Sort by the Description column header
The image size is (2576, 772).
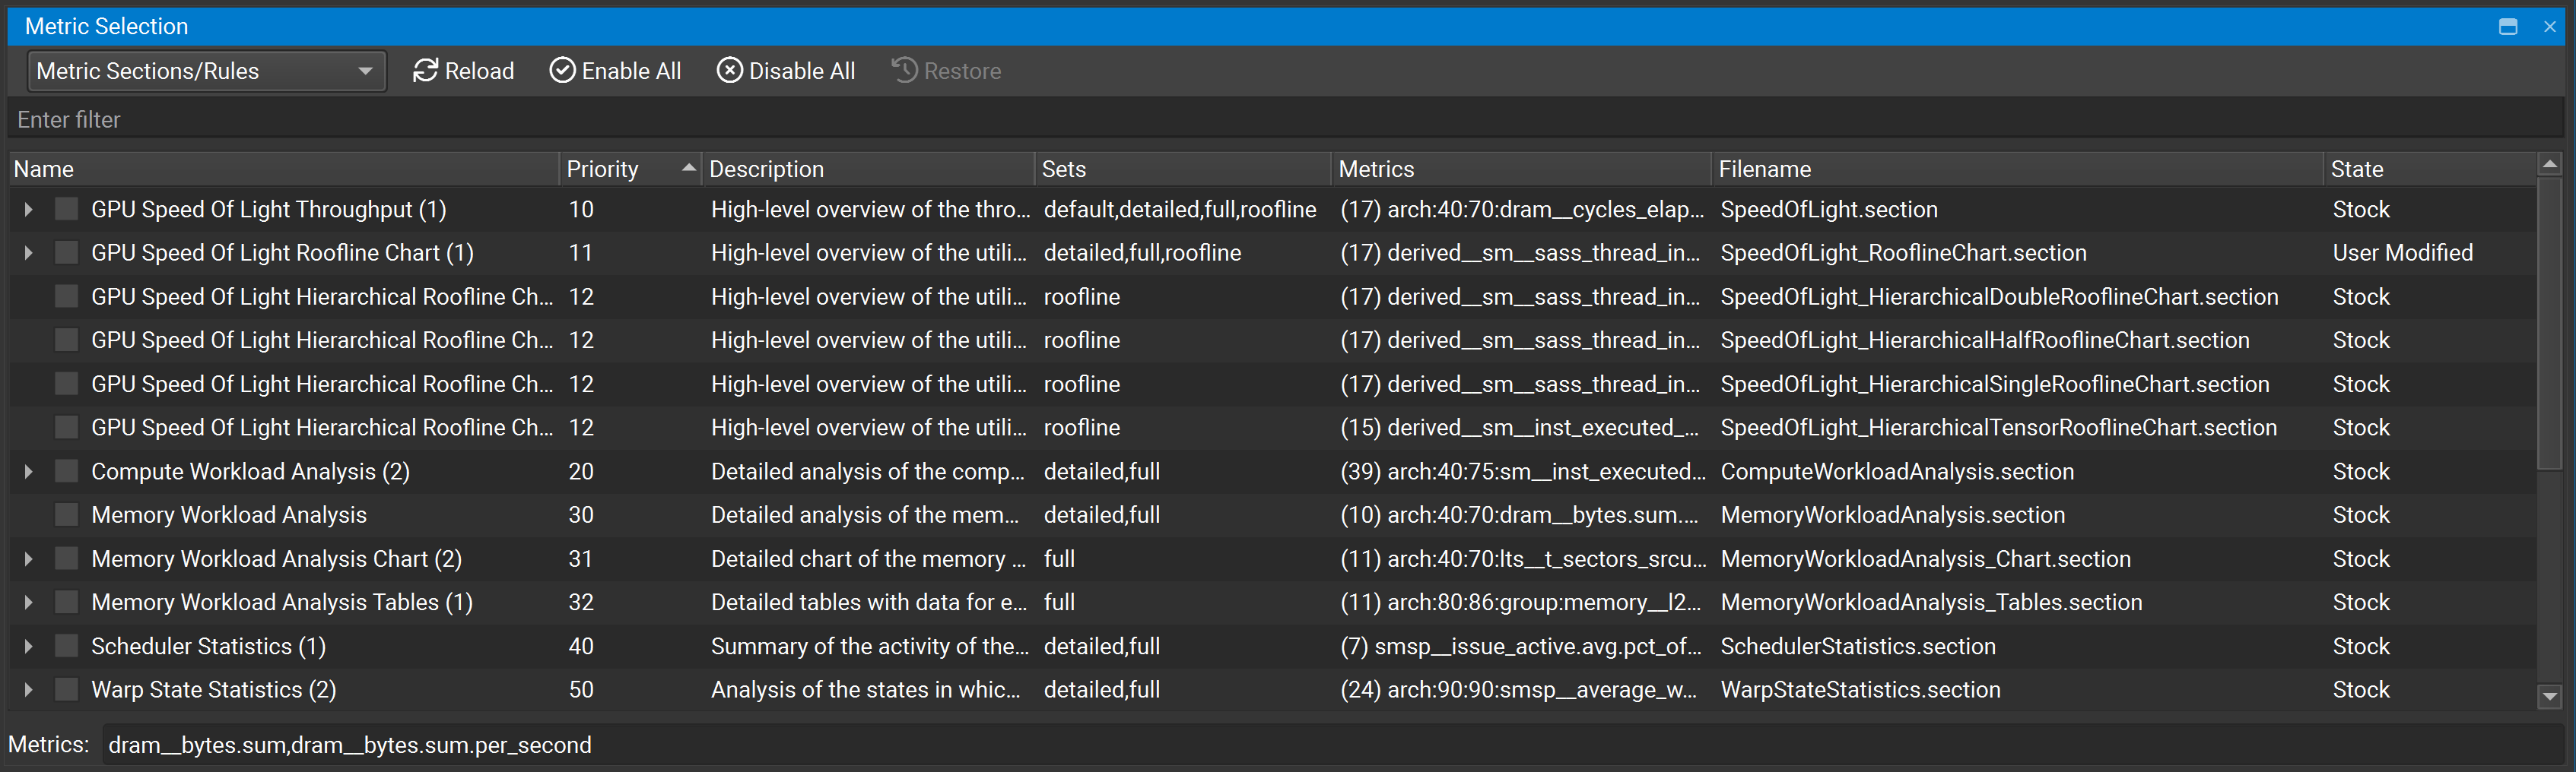pyautogui.click(x=868, y=169)
